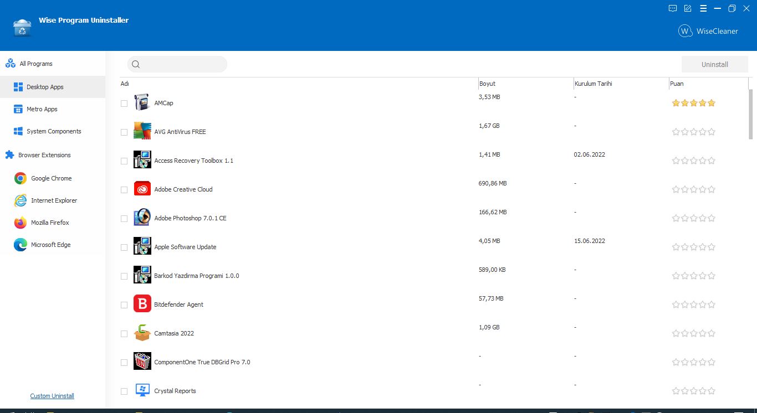This screenshot has width=757, height=413.
Task: Mark the Camtasia 2022 checkbox
Action: (124, 334)
